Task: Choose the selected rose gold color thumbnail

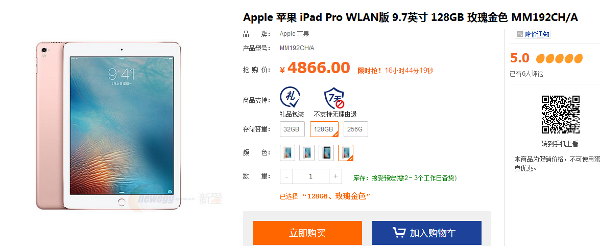Action: [346, 153]
